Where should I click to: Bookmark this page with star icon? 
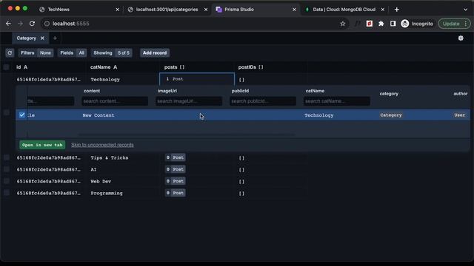(x=342, y=24)
